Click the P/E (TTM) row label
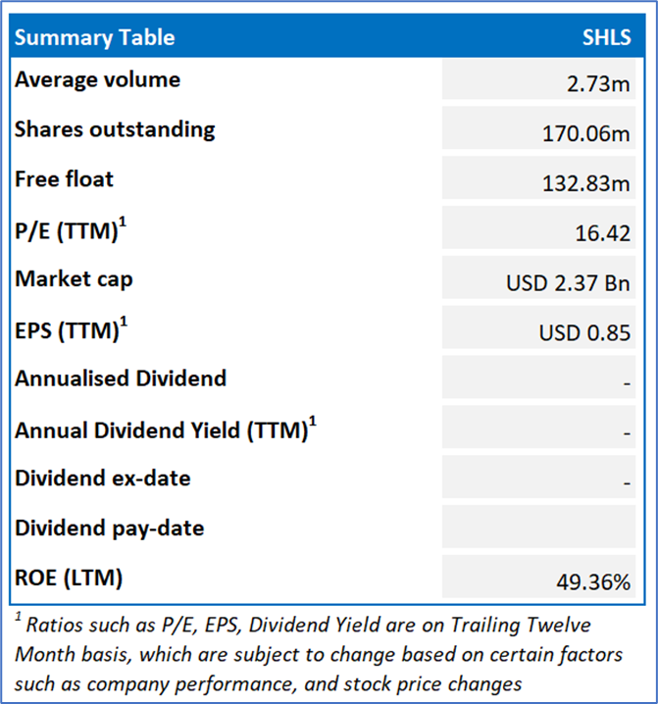The image size is (658, 704). 71,229
